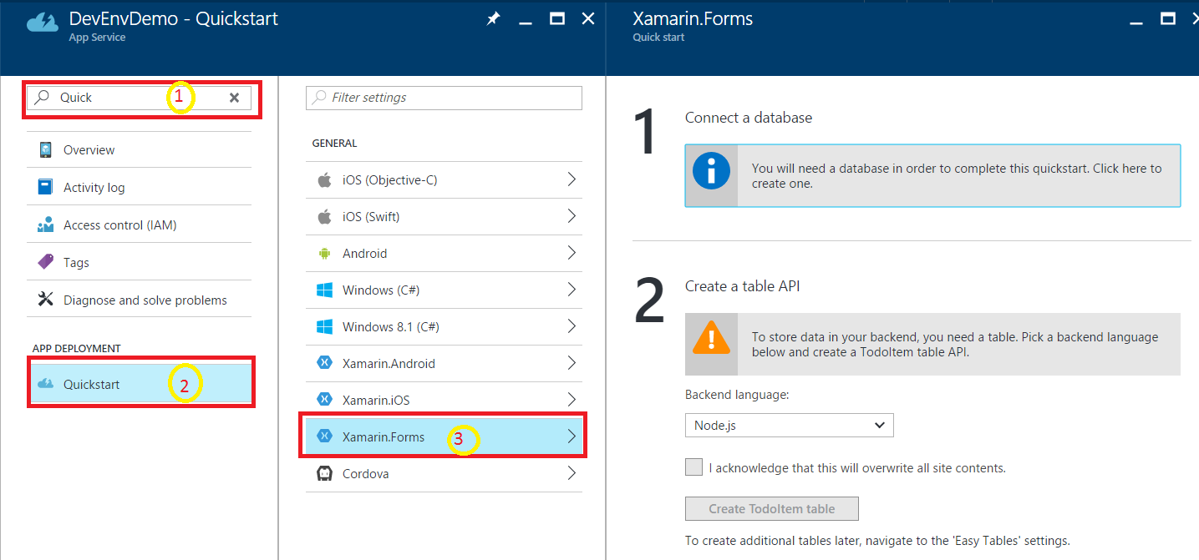Click the Apple icon for iOS (Swift)
Image resolution: width=1199 pixels, height=560 pixels.
tap(324, 216)
